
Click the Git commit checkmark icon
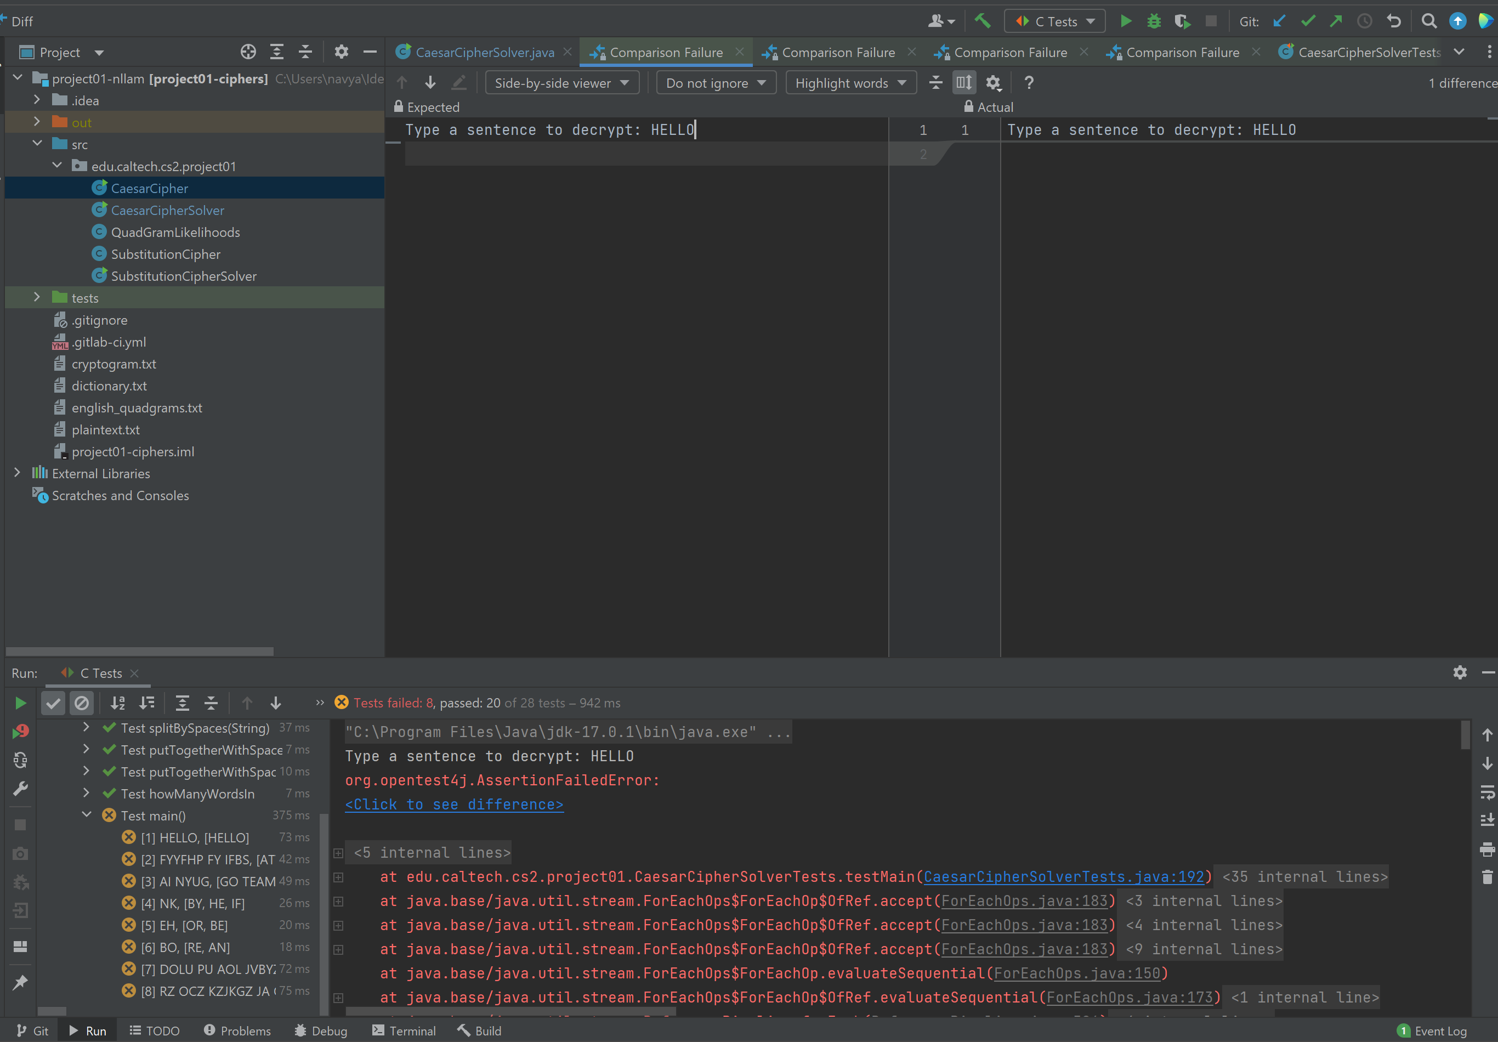click(1308, 21)
